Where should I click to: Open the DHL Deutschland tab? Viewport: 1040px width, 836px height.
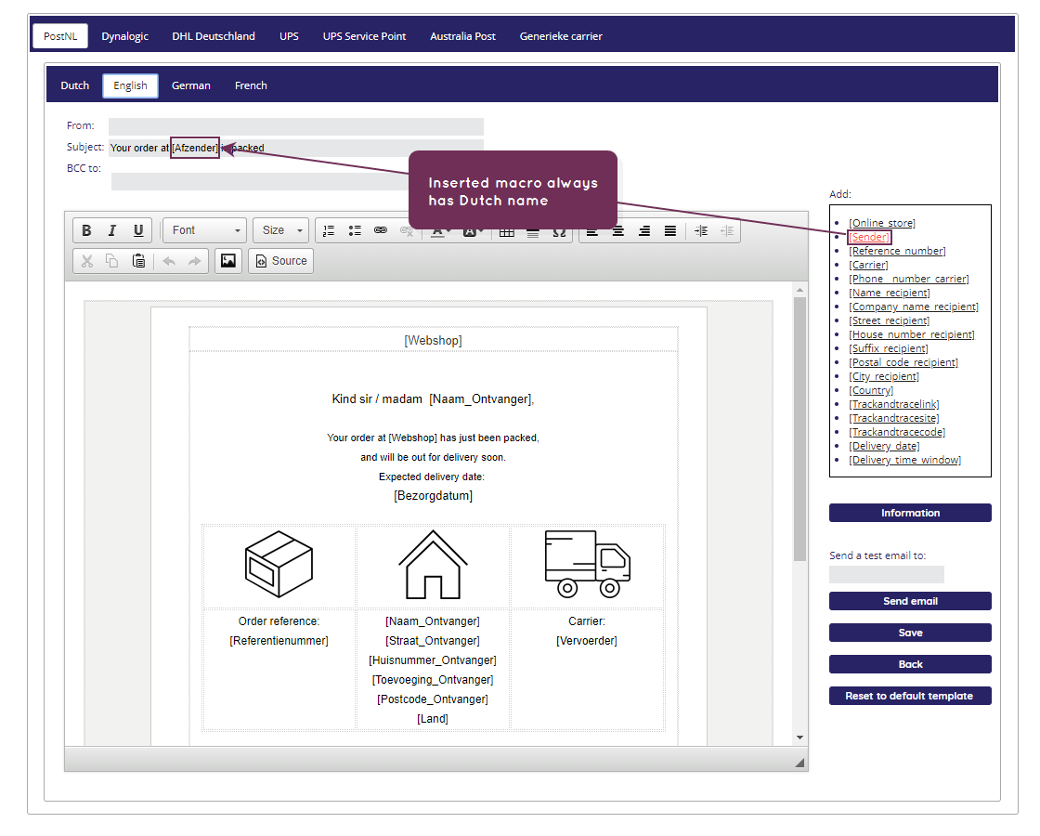tap(214, 36)
